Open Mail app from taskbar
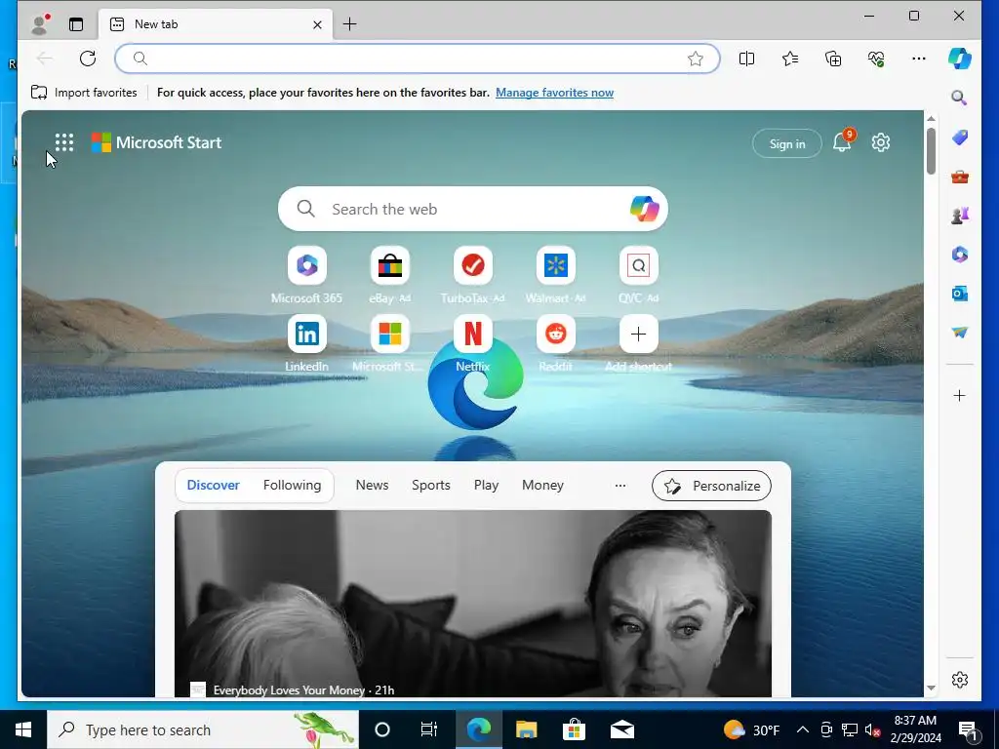The width and height of the screenshot is (999, 749). pos(621,729)
